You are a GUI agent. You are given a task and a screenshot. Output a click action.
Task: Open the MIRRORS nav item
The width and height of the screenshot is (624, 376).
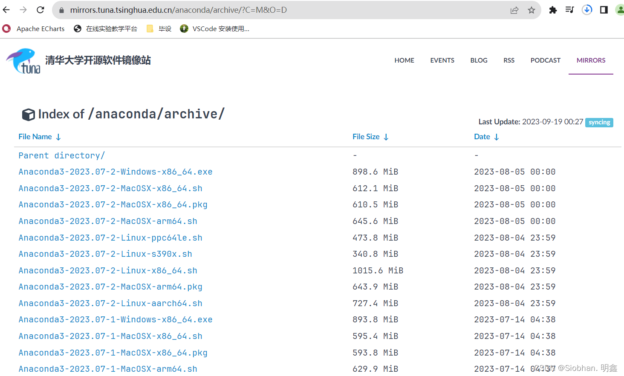click(x=591, y=60)
